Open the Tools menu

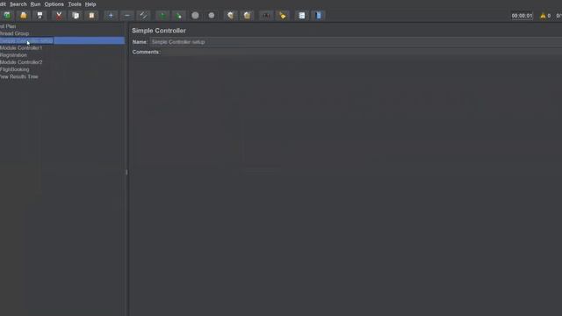[75, 4]
